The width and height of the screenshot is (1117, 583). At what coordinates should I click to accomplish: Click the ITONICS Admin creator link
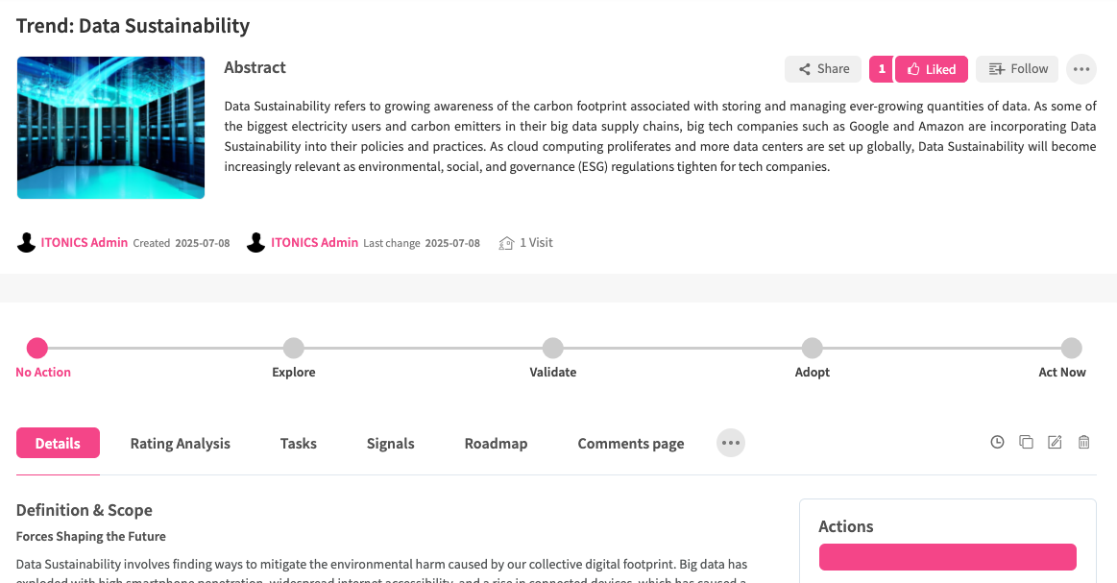pyautogui.click(x=84, y=243)
